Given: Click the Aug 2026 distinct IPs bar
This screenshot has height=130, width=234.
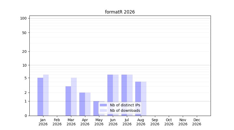Looking at the screenshot, I should click(138, 99).
